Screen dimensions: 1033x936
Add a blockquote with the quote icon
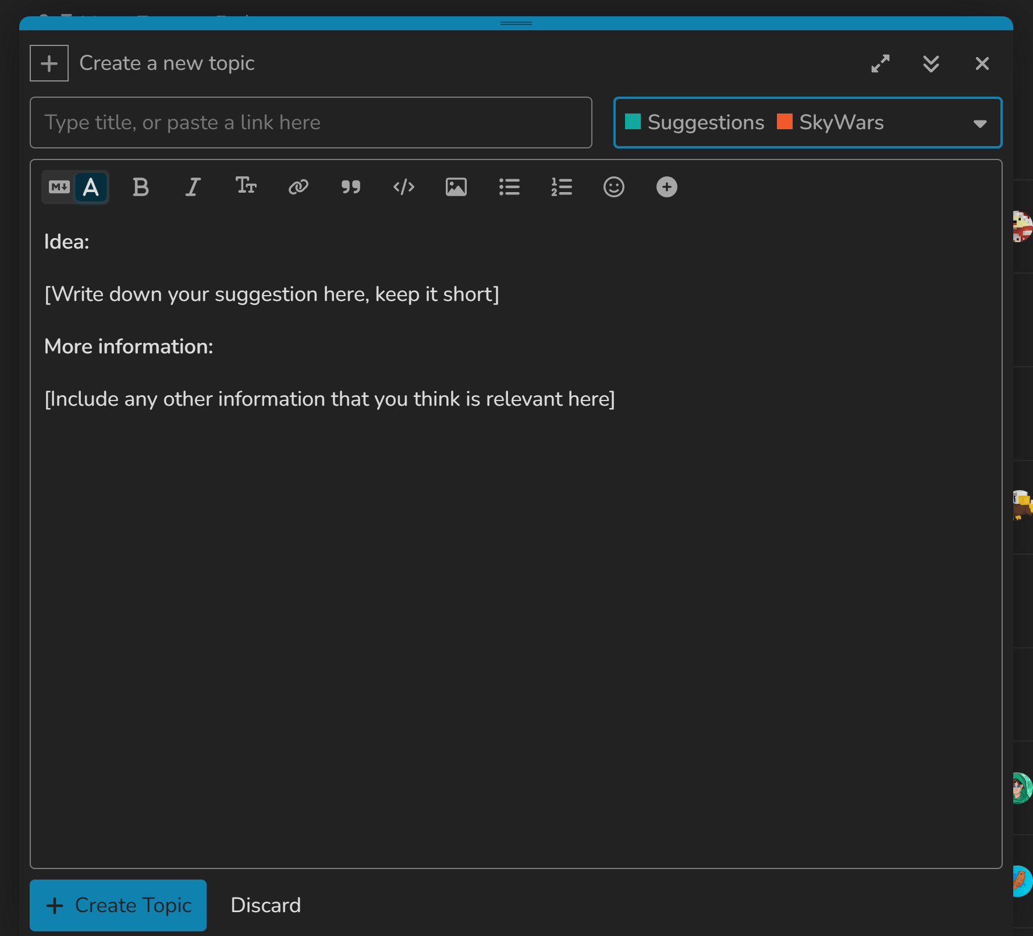pyautogui.click(x=350, y=187)
